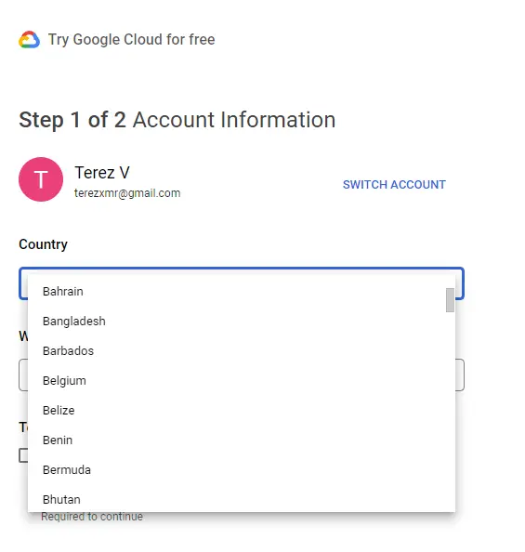This screenshot has width=525, height=552.
Task: Pick Bermuda from the country list
Action: (x=242, y=470)
